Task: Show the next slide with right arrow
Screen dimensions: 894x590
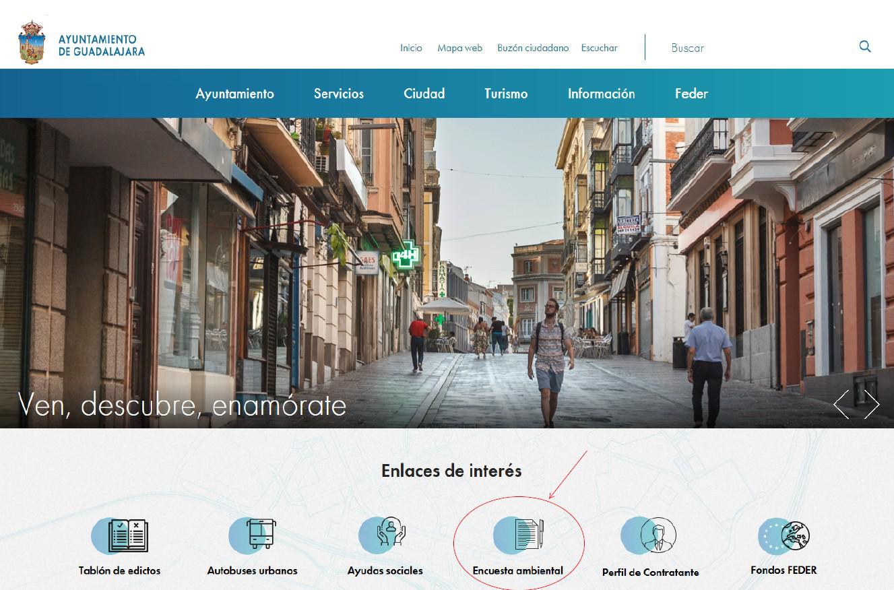Action: coord(872,404)
